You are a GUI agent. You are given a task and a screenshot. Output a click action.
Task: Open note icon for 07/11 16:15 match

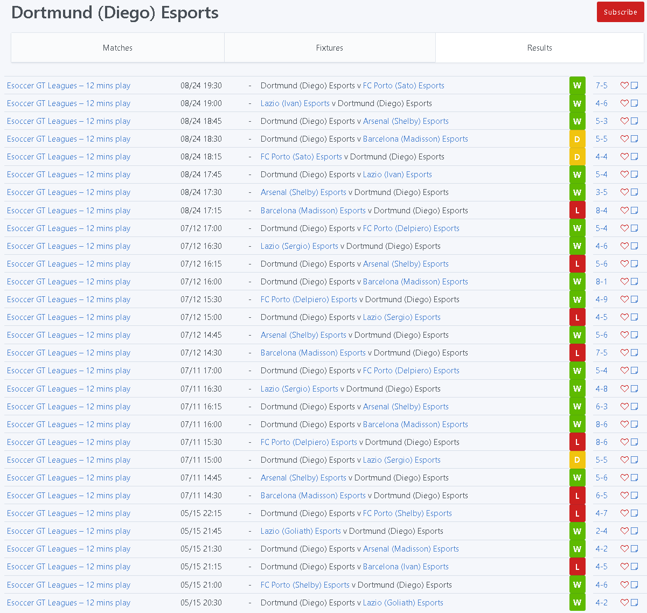click(634, 406)
